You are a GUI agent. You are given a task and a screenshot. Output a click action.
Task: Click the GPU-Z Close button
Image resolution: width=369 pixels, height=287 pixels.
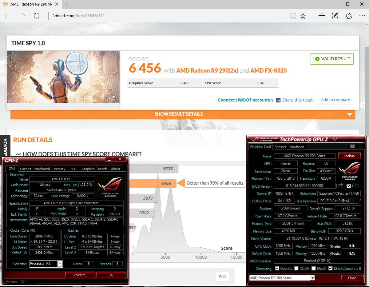tap(352, 278)
